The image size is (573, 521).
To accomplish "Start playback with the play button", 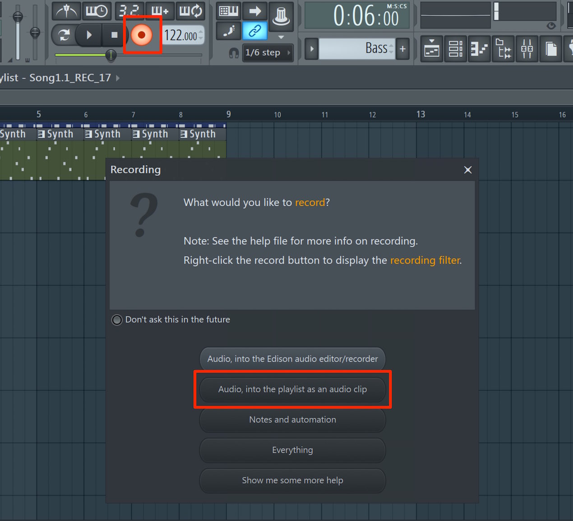I will point(89,35).
